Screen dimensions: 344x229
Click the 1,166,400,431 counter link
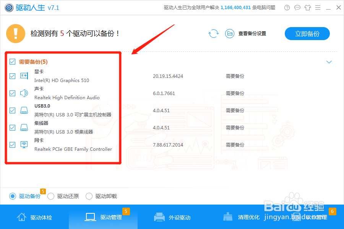pos(235,8)
